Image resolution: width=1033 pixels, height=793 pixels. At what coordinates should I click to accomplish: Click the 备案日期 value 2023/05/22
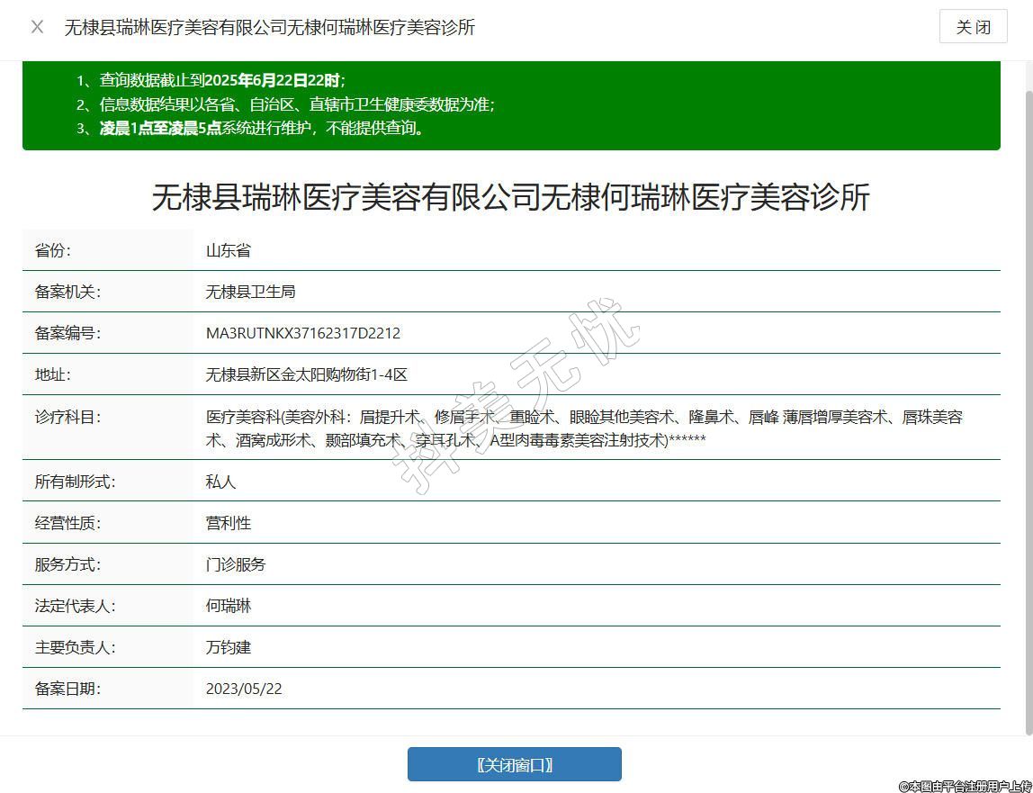point(244,689)
